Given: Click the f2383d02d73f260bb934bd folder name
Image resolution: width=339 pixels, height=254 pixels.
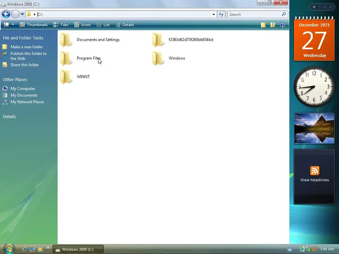Looking at the screenshot, I should (191, 40).
